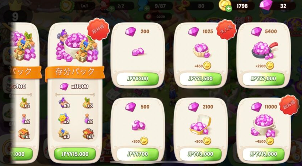
Task: Purchase 2100 gems for JPY¥3,000
Action: (x=201, y=154)
